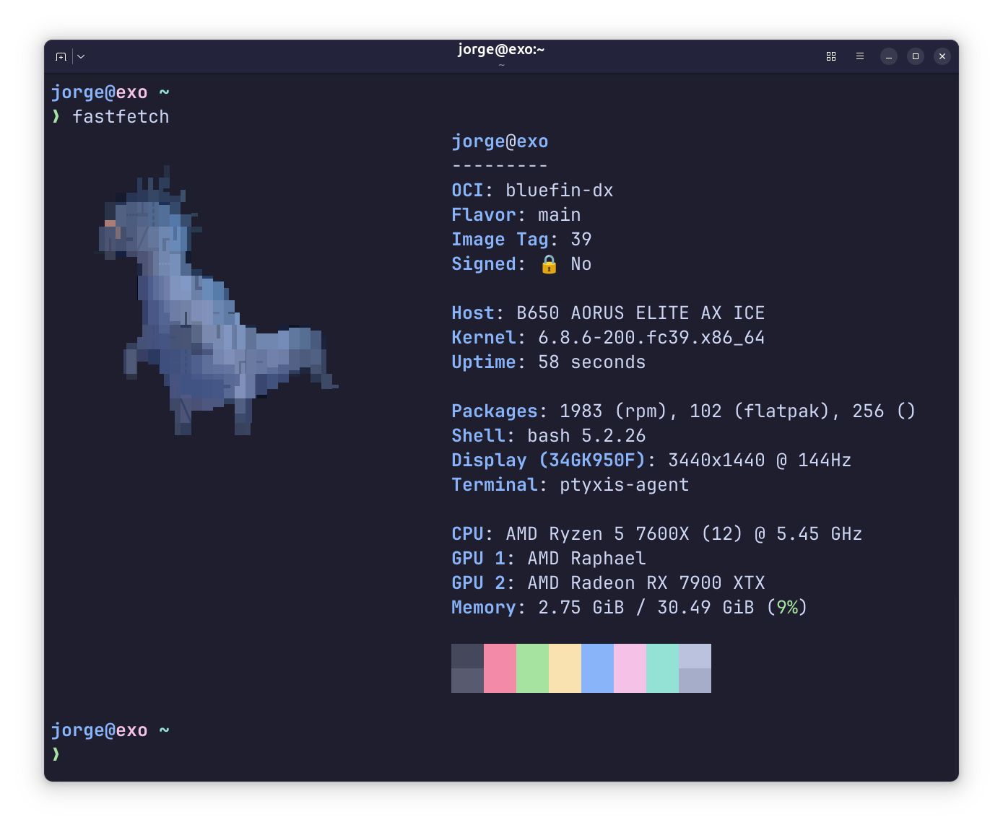The height and width of the screenshot is (830, 1003).
Task: Select memory usage "2.75 GiB / 30.49 GiB"
Action: click(x=646, y=608)
